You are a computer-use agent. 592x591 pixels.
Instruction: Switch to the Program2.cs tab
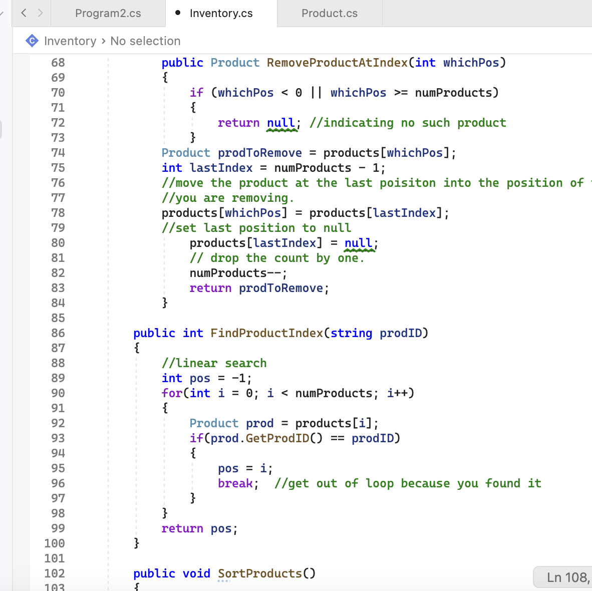pyautogui.click(x=108, y=13)
